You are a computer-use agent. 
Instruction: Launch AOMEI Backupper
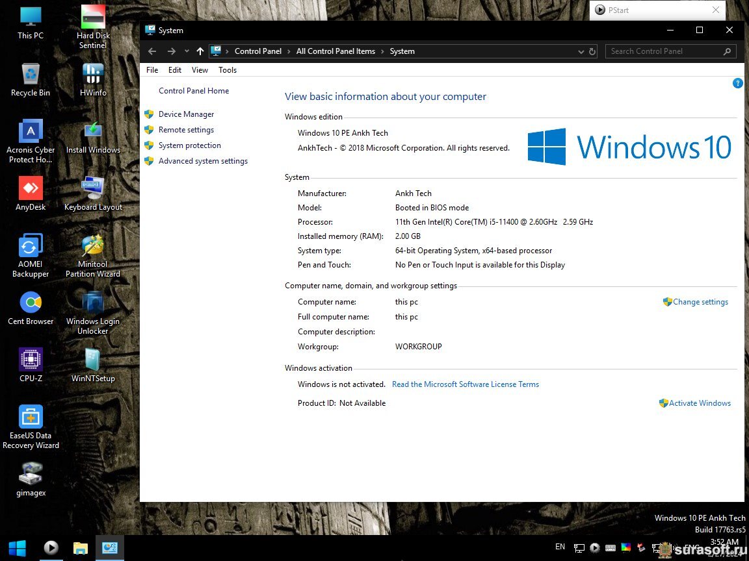click(31, 256)
